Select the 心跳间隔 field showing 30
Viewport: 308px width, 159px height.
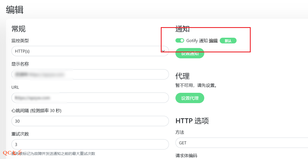coord(90,121)
